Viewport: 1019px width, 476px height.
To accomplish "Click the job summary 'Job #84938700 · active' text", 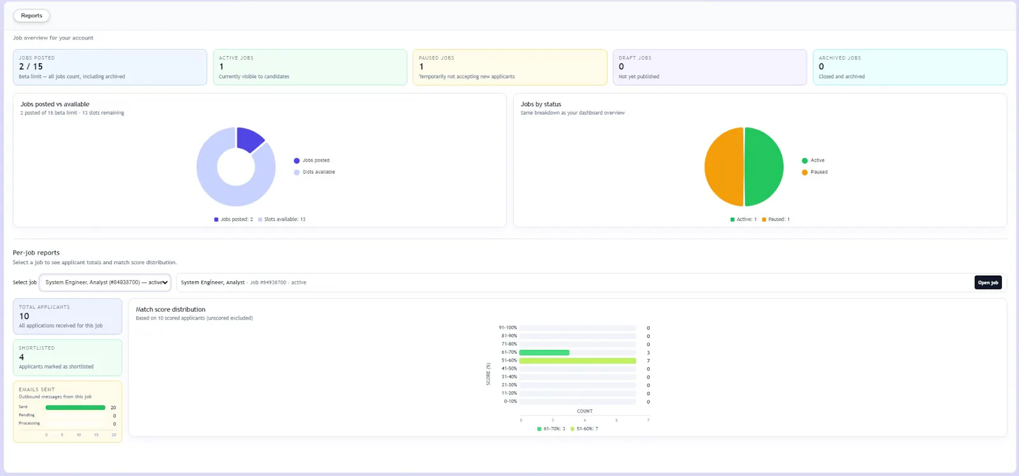I will [x=278, y=283].
